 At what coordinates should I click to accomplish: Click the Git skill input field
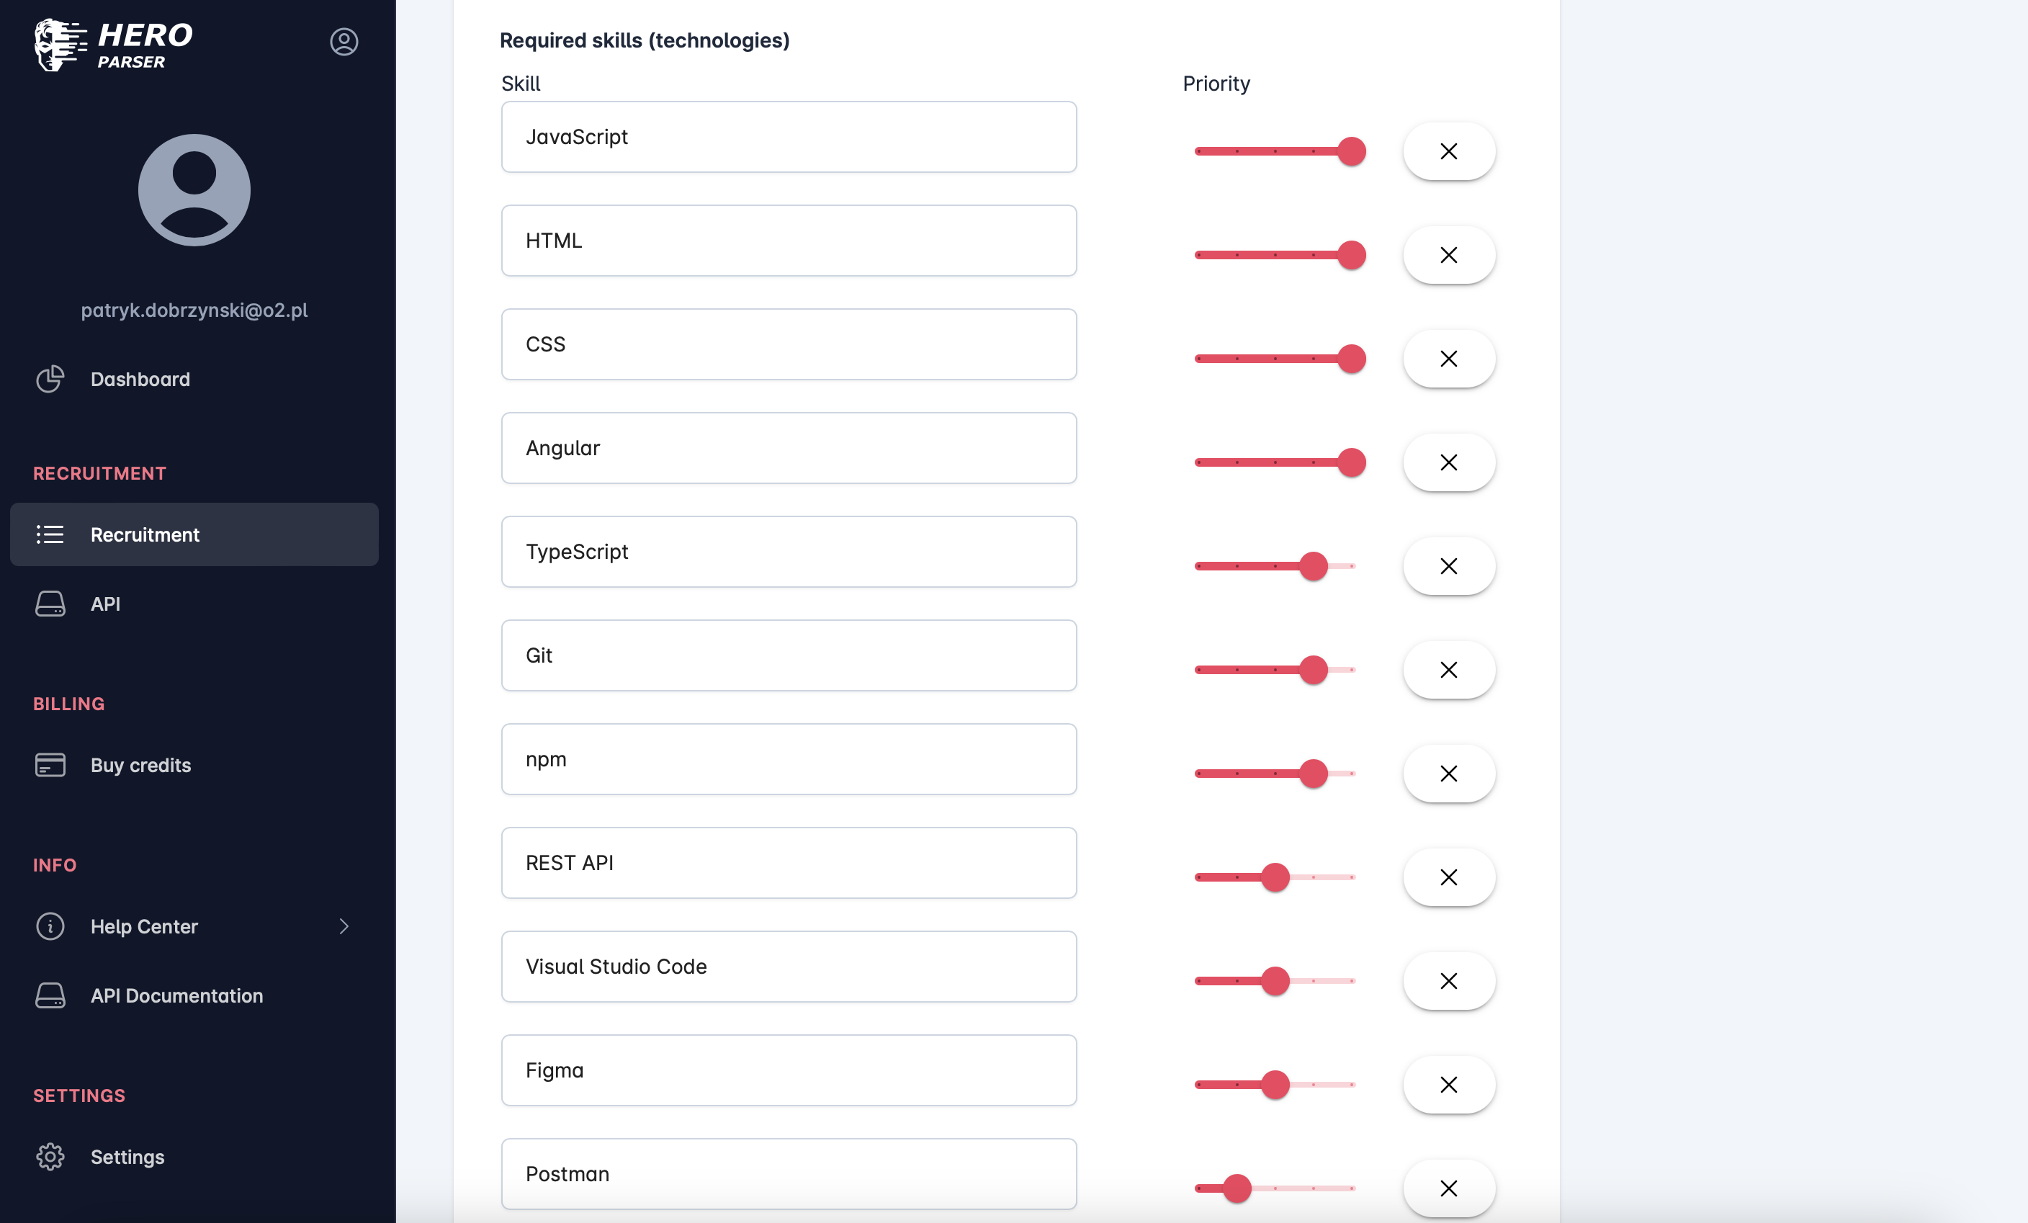(788, 655)
